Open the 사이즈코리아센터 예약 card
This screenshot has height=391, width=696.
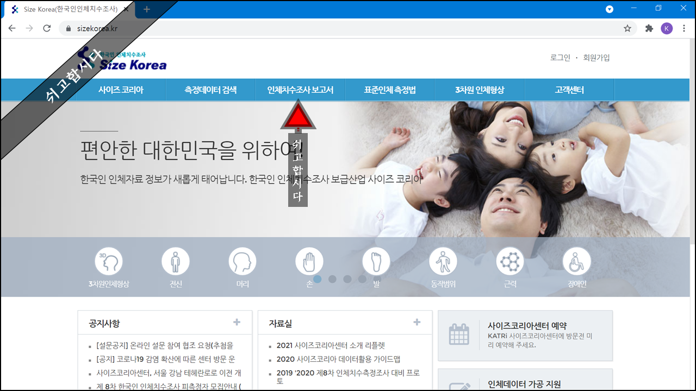pyautogui.click(x=525, y=335)
